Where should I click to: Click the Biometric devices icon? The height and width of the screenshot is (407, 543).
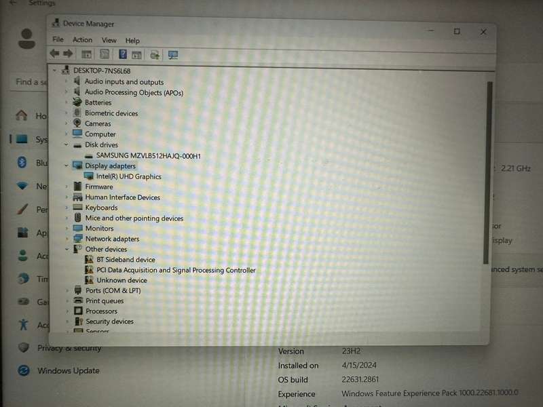tap(77, 113)
